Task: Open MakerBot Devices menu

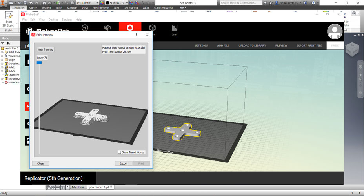Action: pos(53,20)
